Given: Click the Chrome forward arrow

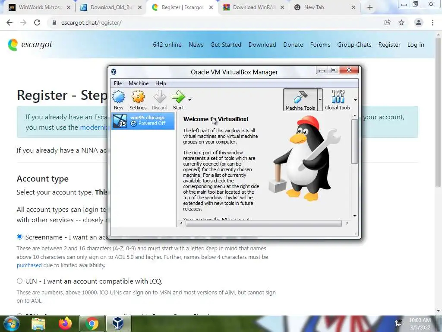Looking at the screenshot, I should point(23,22).
